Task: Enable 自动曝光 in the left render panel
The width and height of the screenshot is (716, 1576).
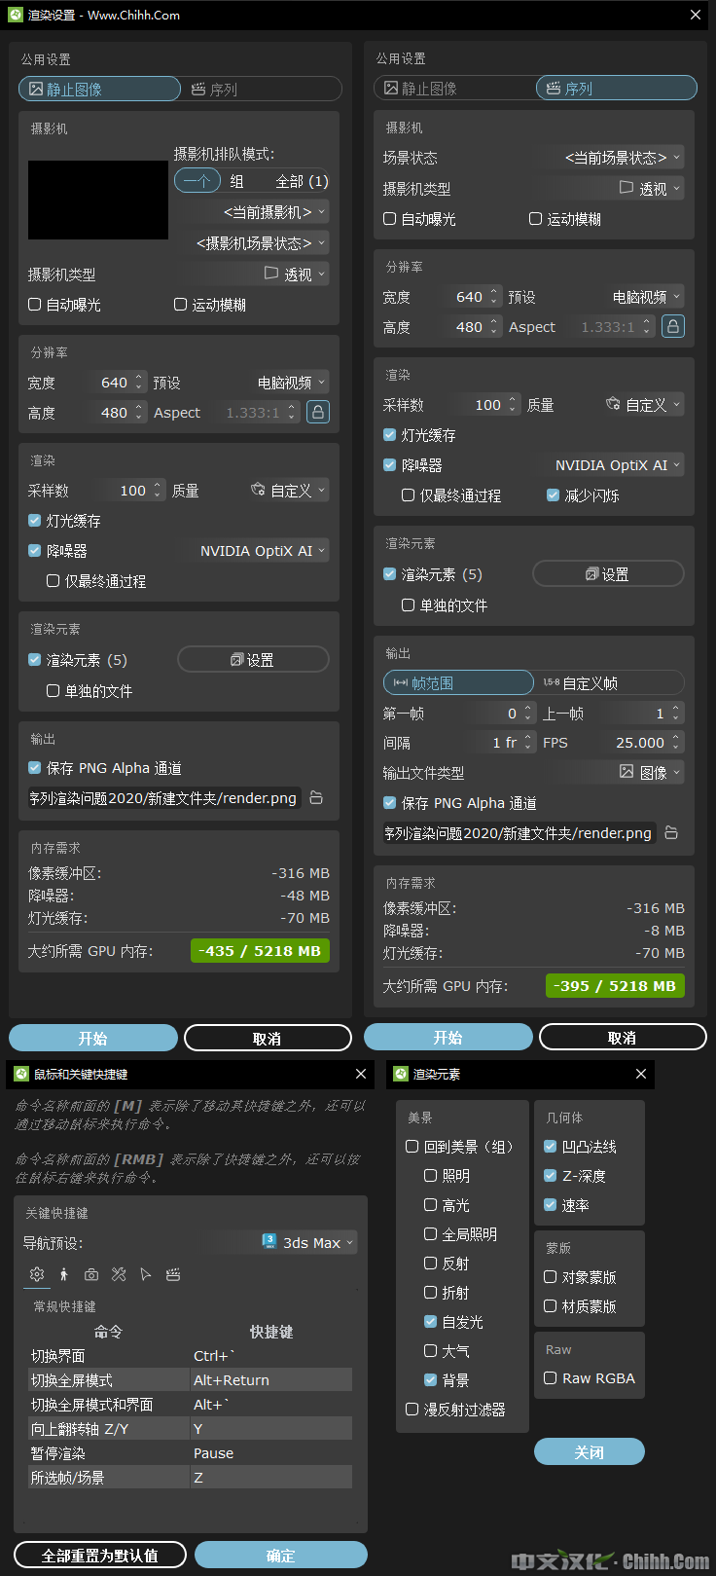Action: (x=35, y=305)
